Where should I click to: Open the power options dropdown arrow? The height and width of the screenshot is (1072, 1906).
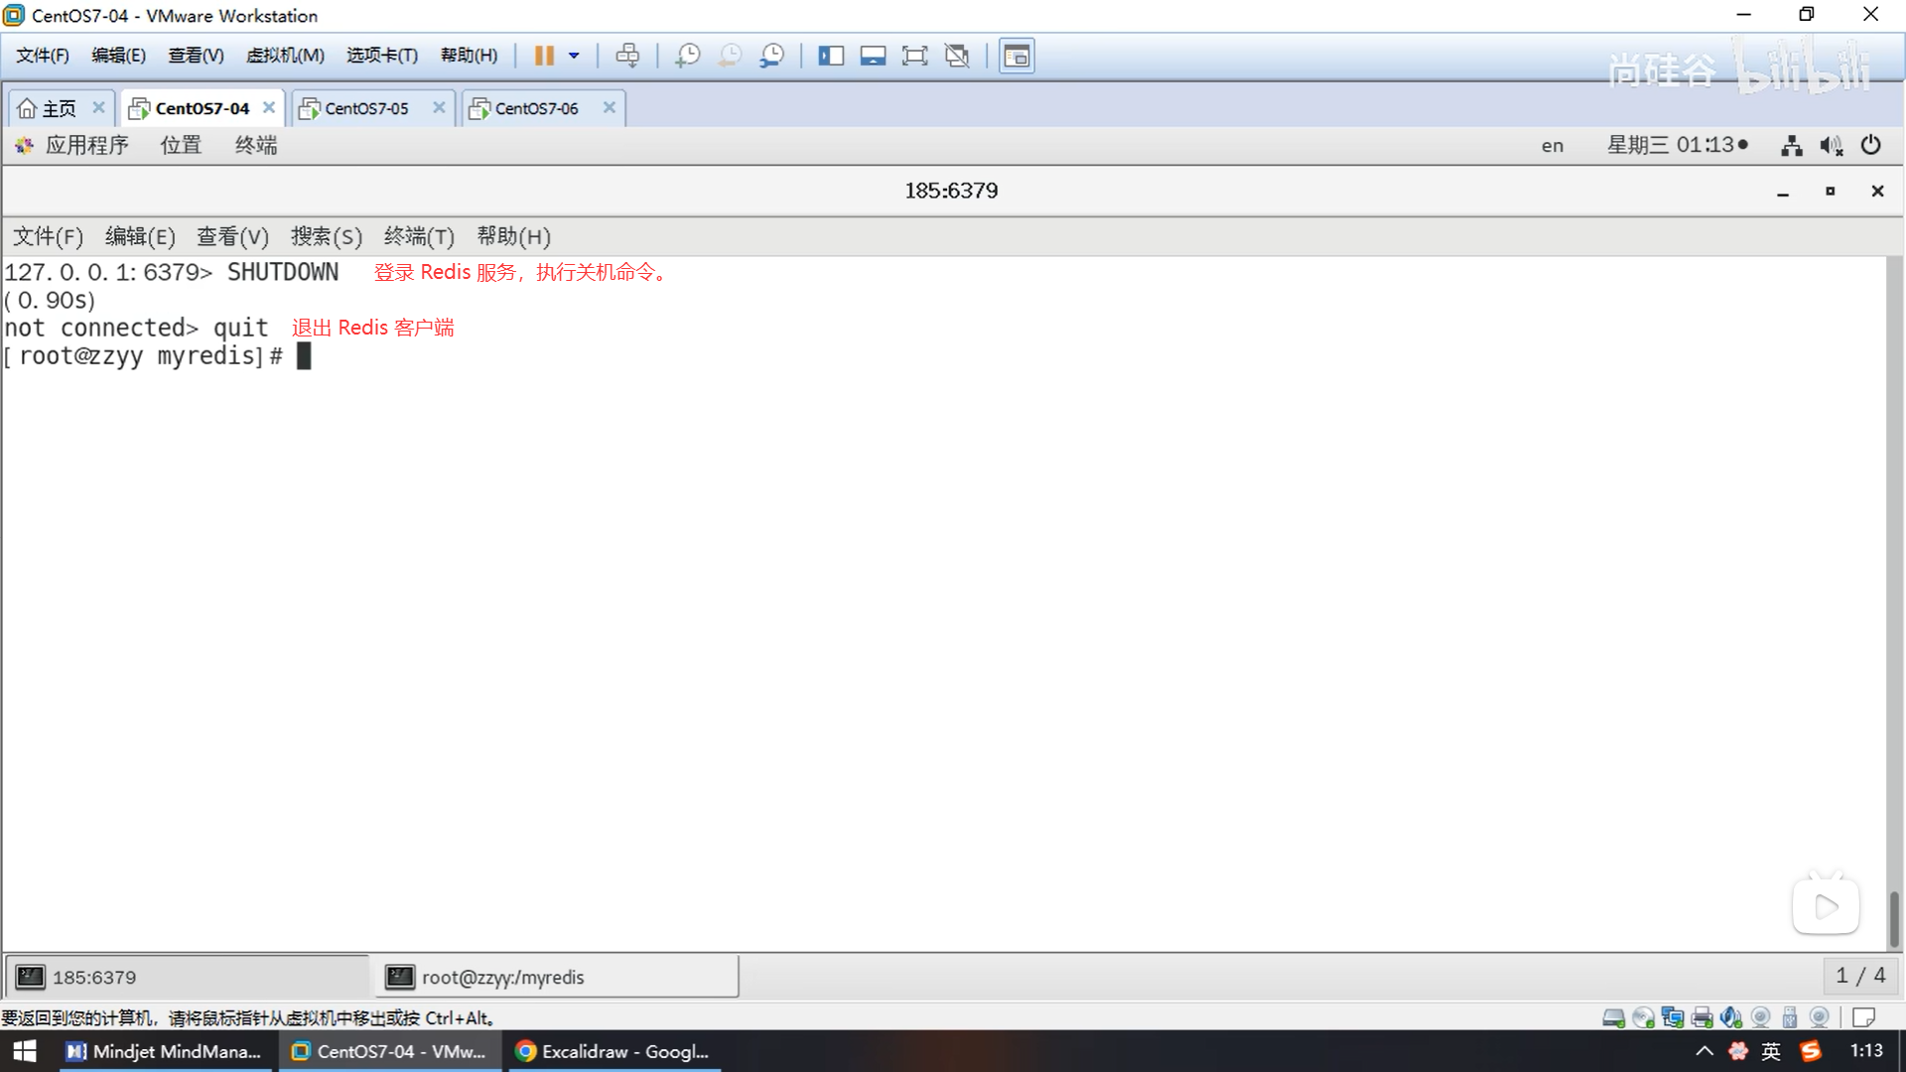coord(574,56)
